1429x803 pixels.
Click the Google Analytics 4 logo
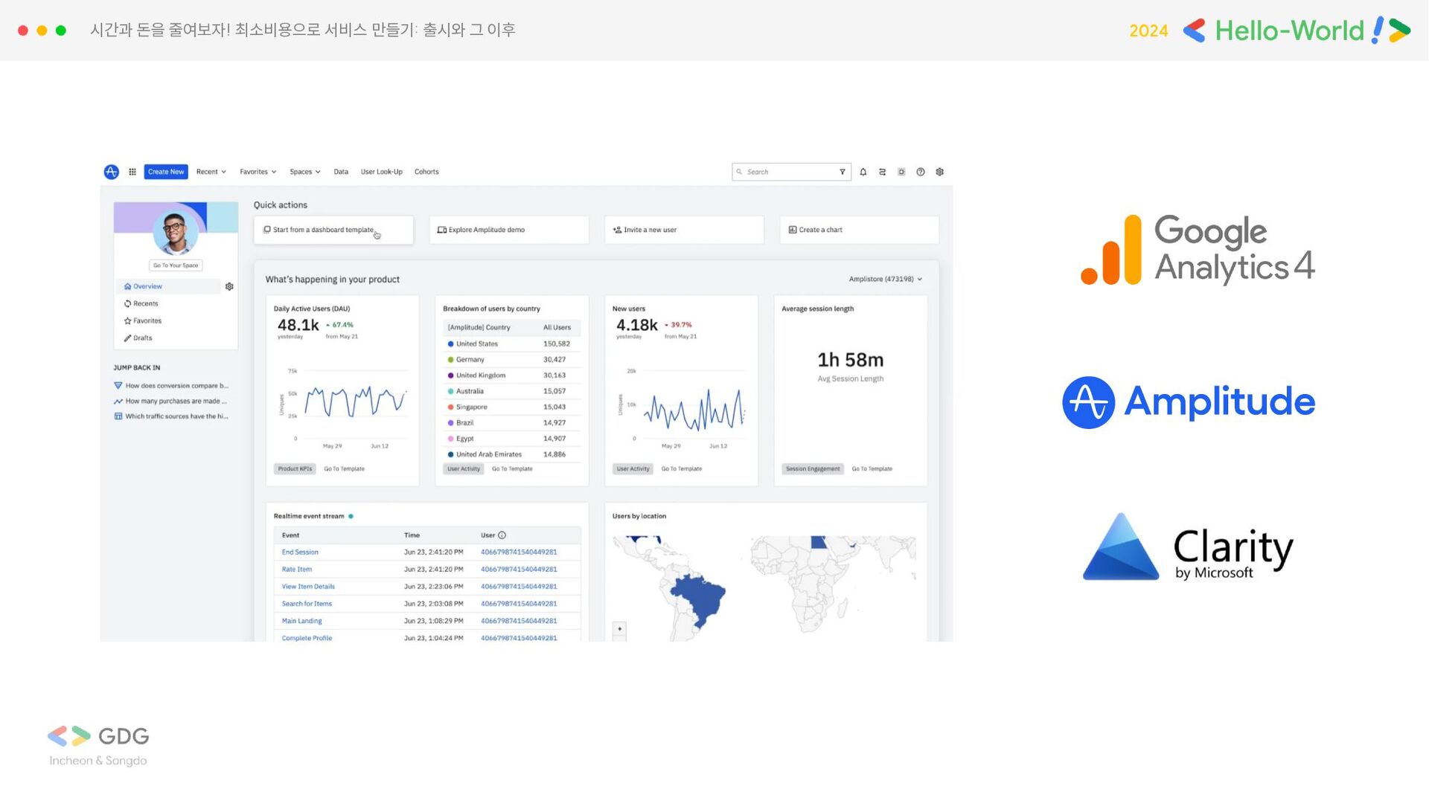[1198, 250]
